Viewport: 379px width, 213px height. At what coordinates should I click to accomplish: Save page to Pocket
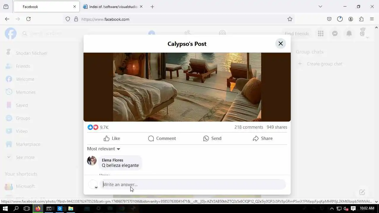pyautogui.click(x=329, y=19)
